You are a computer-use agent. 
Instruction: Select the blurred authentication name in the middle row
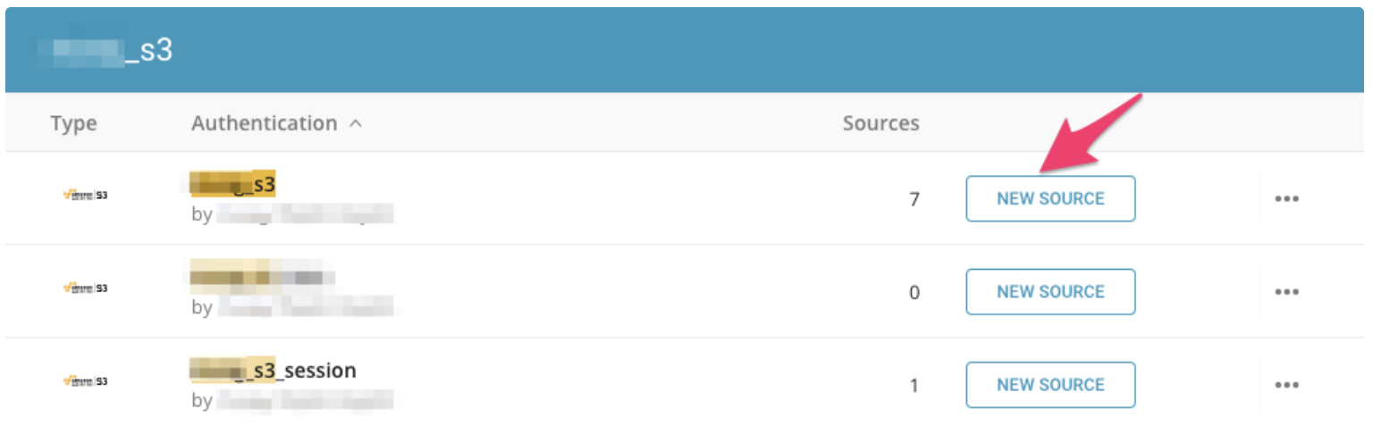[x=261, y=277]
